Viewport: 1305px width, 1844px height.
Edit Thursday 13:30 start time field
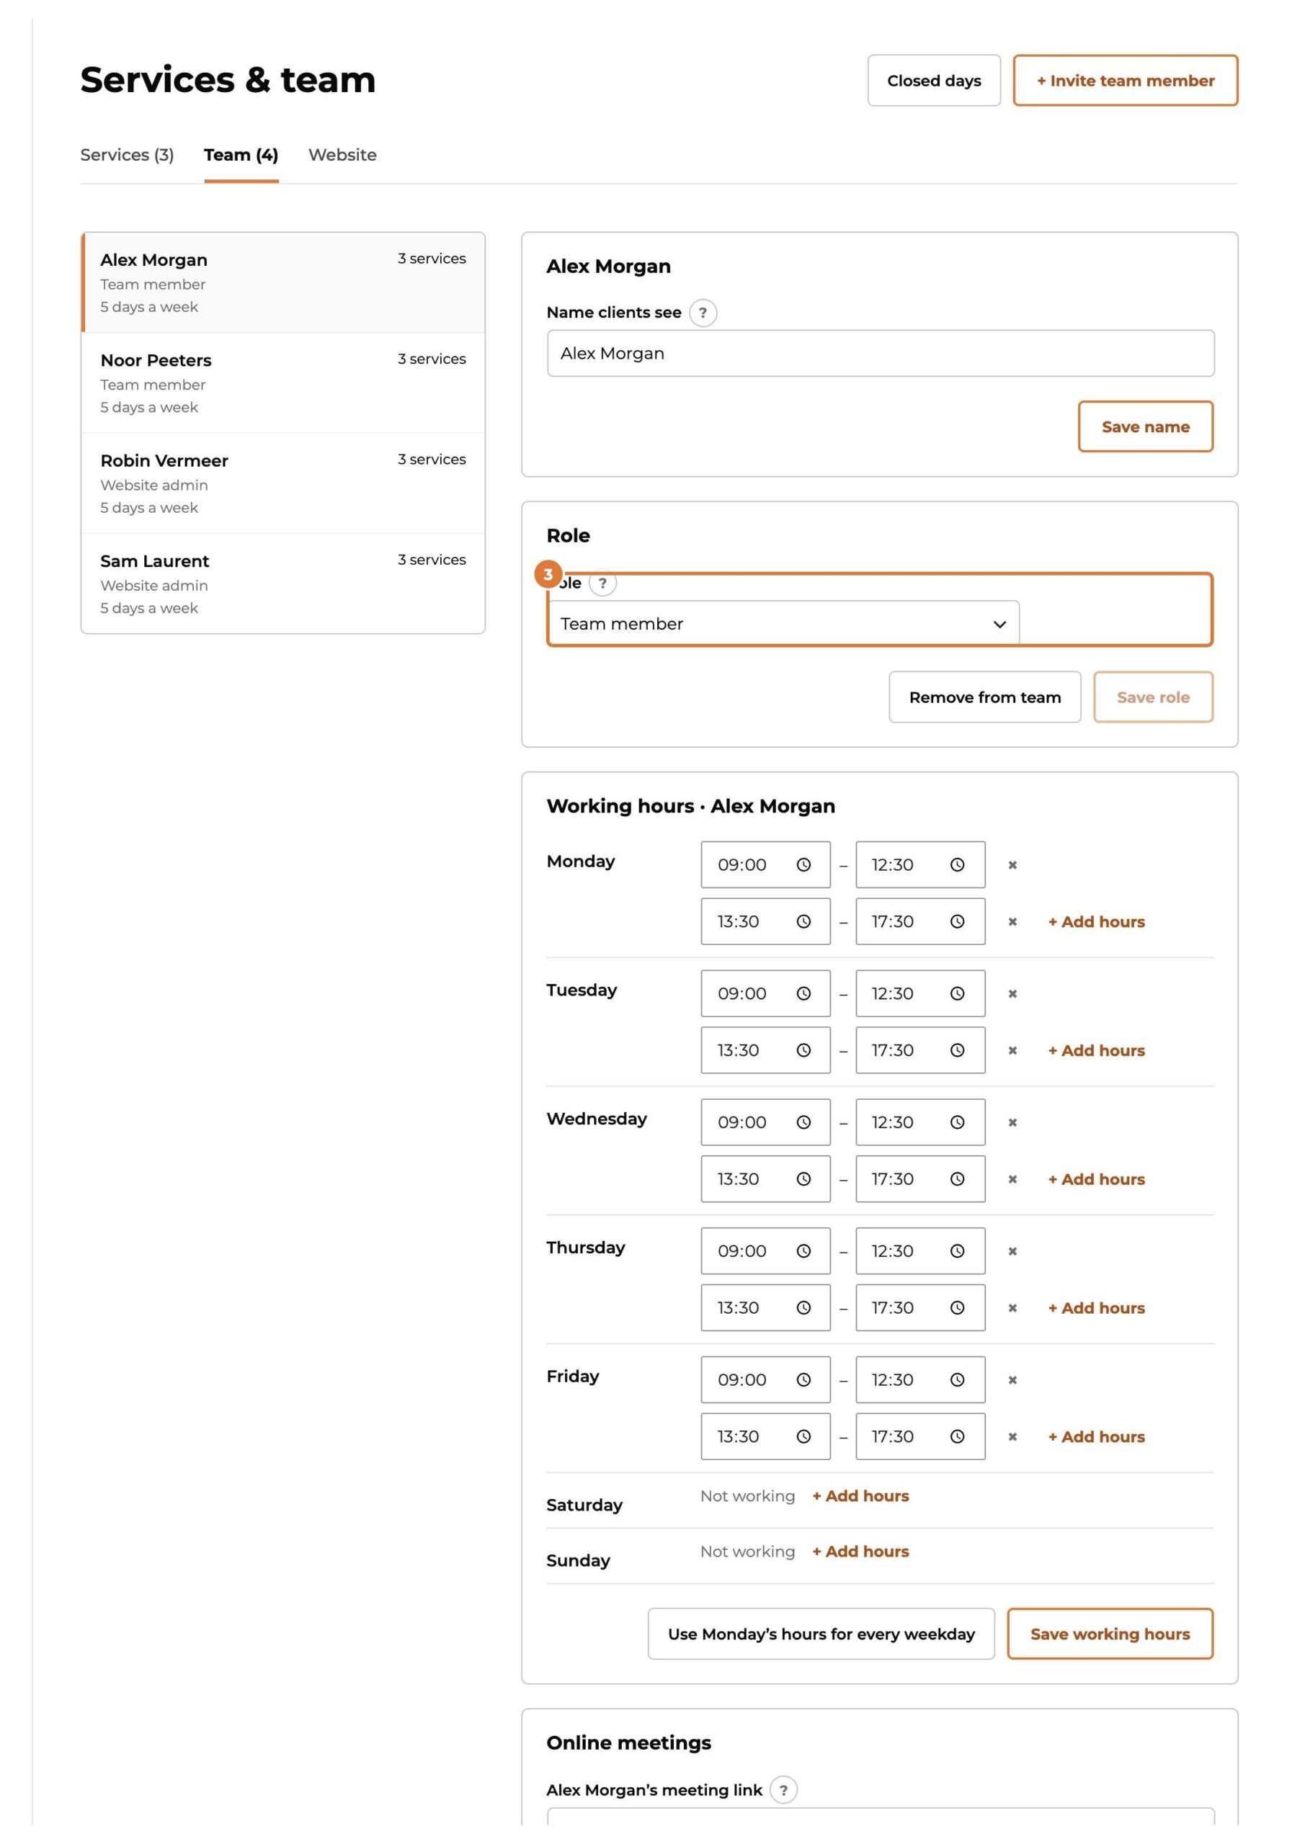(x=765, y=1308)
